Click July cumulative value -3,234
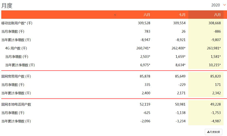Image resolution: width=227 pixels, height=136 pixels. 180,121
